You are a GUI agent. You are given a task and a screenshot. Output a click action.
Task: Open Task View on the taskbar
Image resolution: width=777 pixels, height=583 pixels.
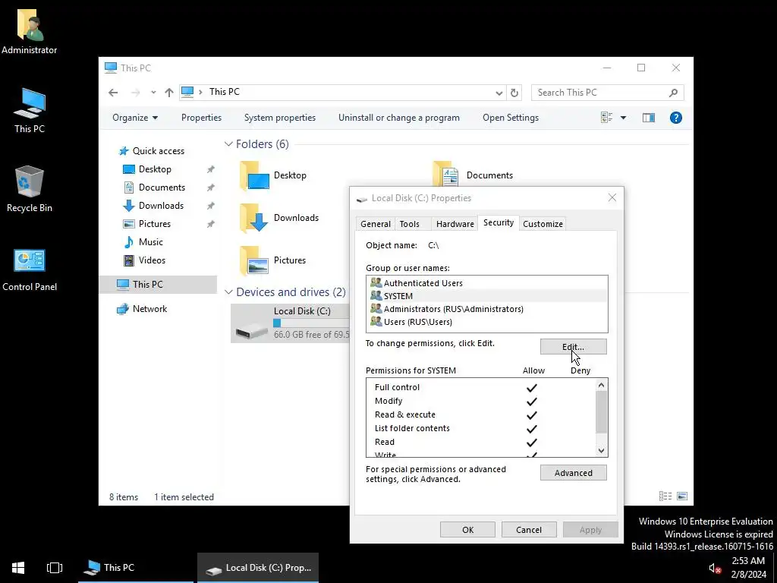pos(55,568)
